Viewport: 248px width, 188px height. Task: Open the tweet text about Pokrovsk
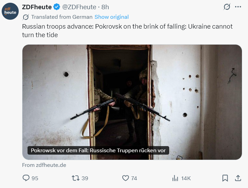127,31
